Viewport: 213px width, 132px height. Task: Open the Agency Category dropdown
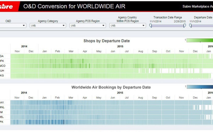coord(48,26)
